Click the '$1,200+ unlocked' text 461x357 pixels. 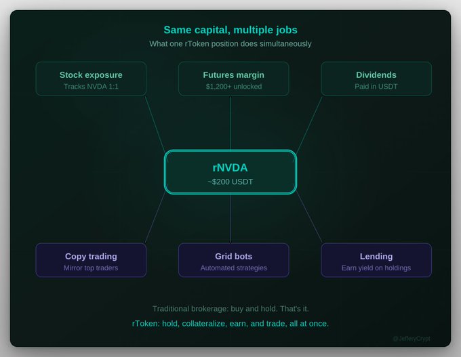tap(233, 87)
